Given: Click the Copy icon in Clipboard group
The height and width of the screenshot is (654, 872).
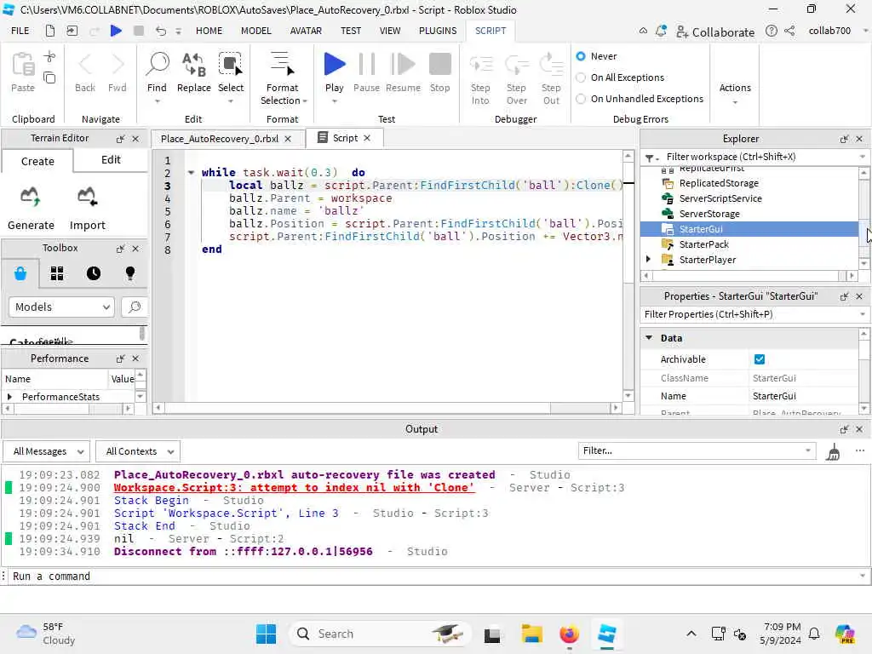Looking at the screenshot, I should click(49, 77).
